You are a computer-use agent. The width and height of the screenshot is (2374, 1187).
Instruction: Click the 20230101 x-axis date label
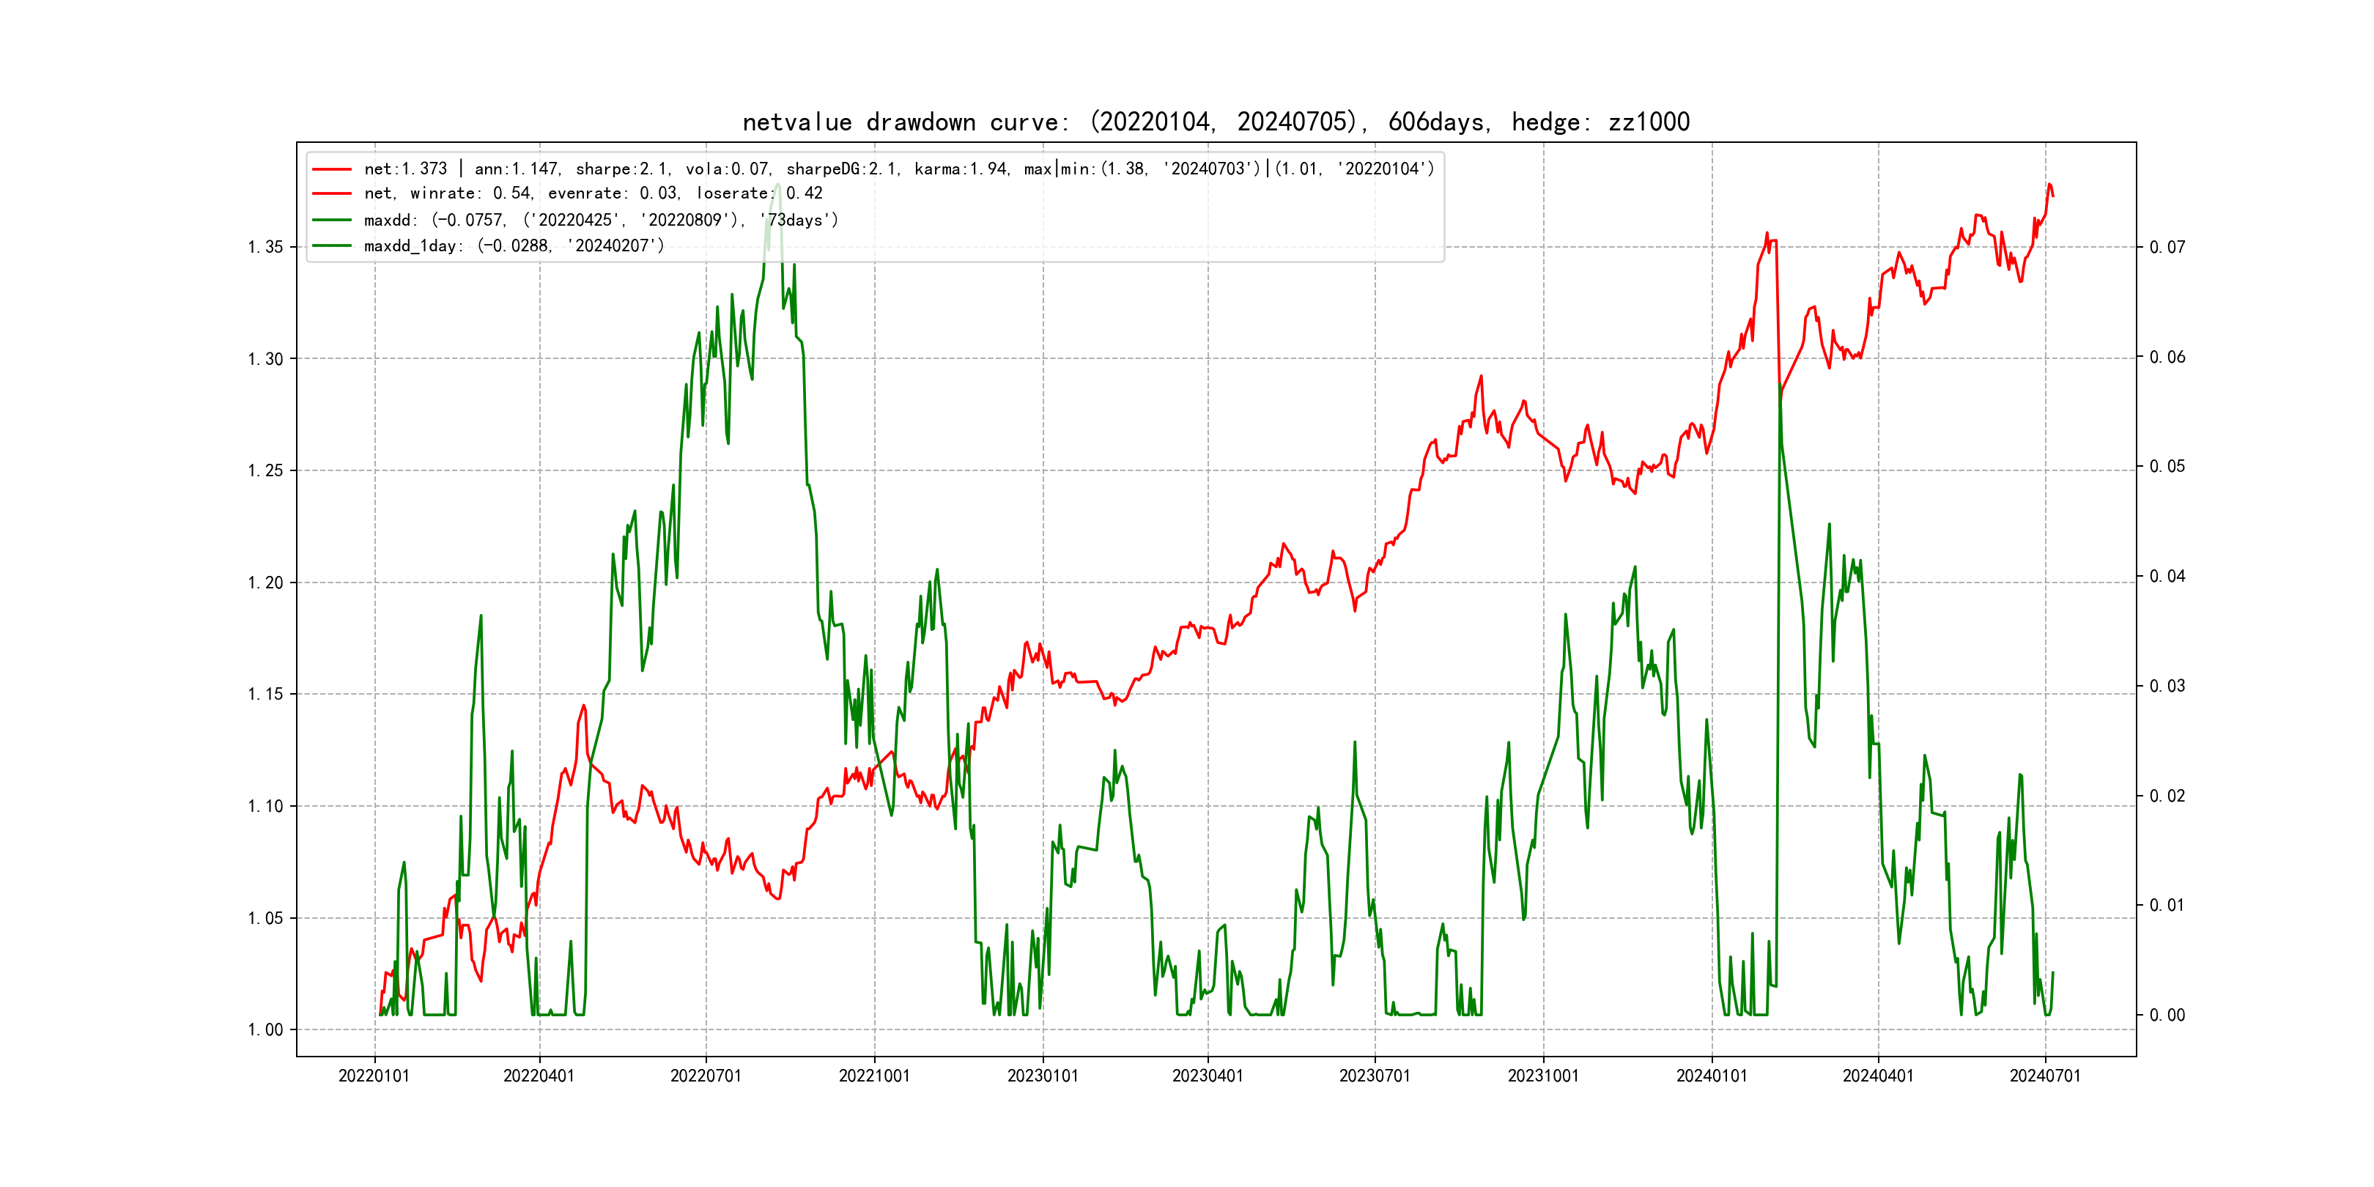(1043, 1076)
